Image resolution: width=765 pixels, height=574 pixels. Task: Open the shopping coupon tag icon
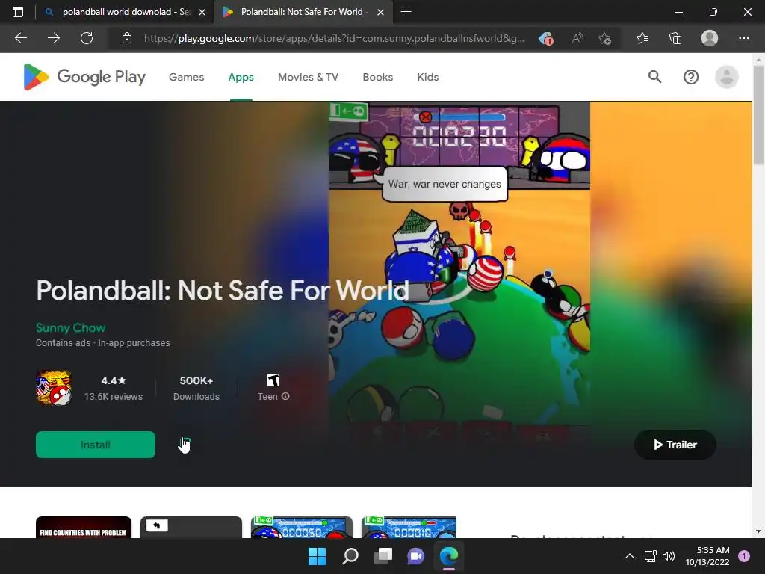546,38
